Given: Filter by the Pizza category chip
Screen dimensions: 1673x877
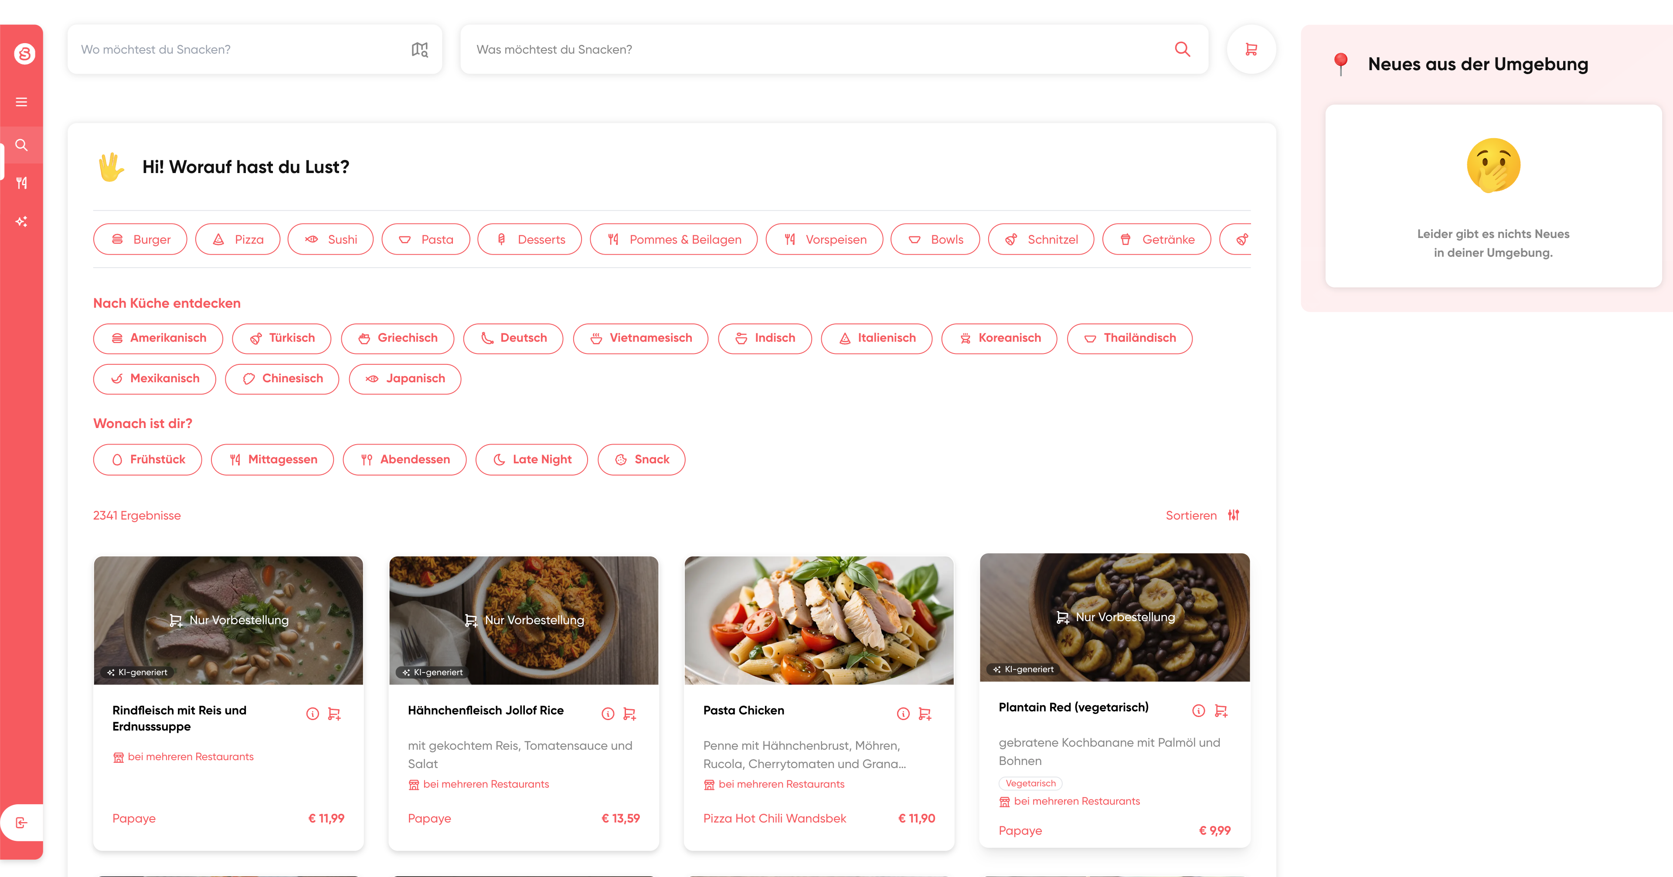Looking at the screenshot, I should (x=238, y=240).
